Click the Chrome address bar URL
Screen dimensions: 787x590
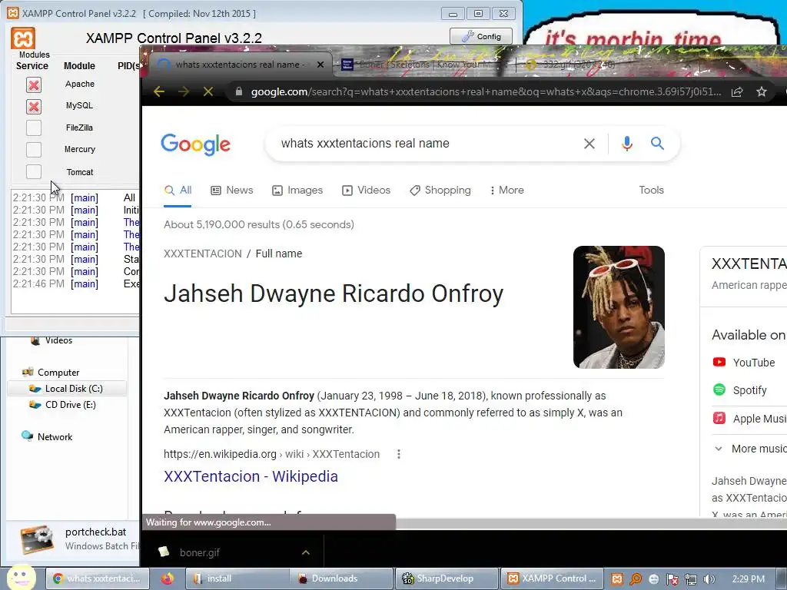click(x=486, y=92)
